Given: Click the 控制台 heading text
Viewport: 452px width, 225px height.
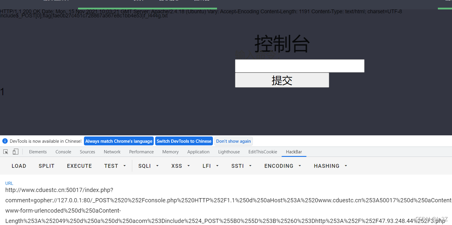Looking at the screenshot, I should click(x=282, y=44).
